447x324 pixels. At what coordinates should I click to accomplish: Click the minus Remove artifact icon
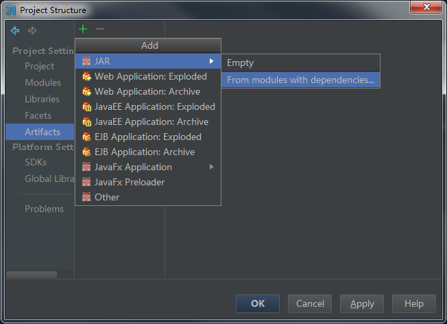(100, 29)
